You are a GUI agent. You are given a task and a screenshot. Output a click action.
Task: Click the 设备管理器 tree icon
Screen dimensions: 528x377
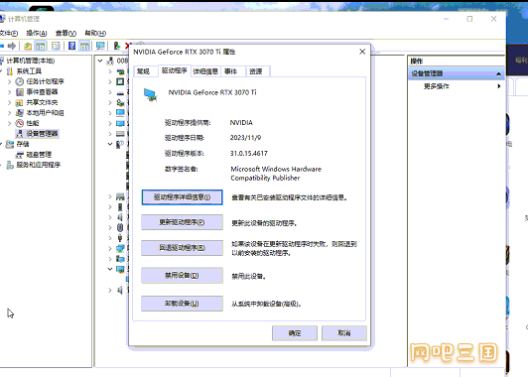click(x=20, y=134)
